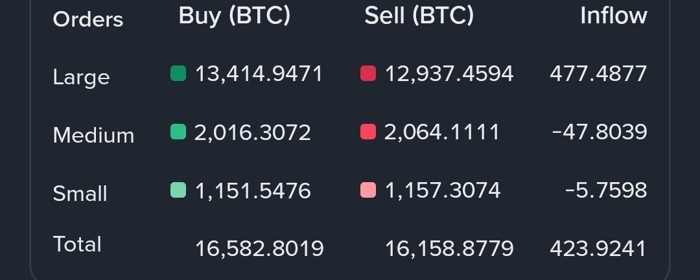Tap the Total inflow value 423.9241

[x=598, y=248]
